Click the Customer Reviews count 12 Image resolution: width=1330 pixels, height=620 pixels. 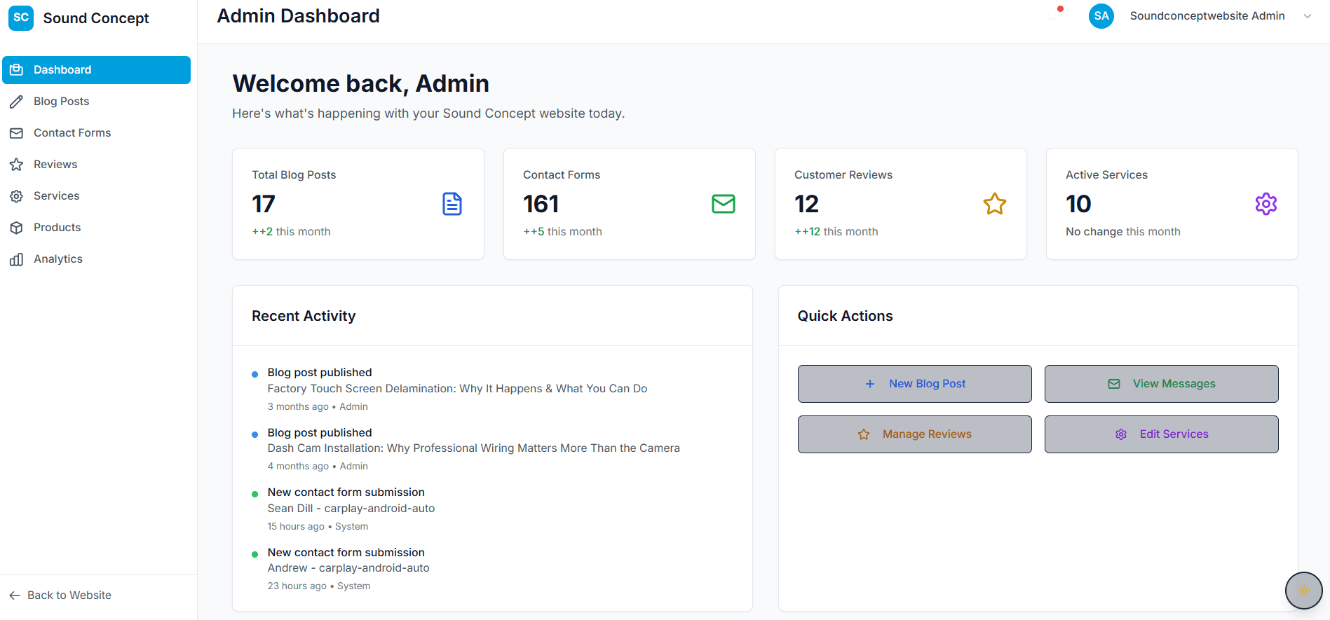click(x=806, y=204)
